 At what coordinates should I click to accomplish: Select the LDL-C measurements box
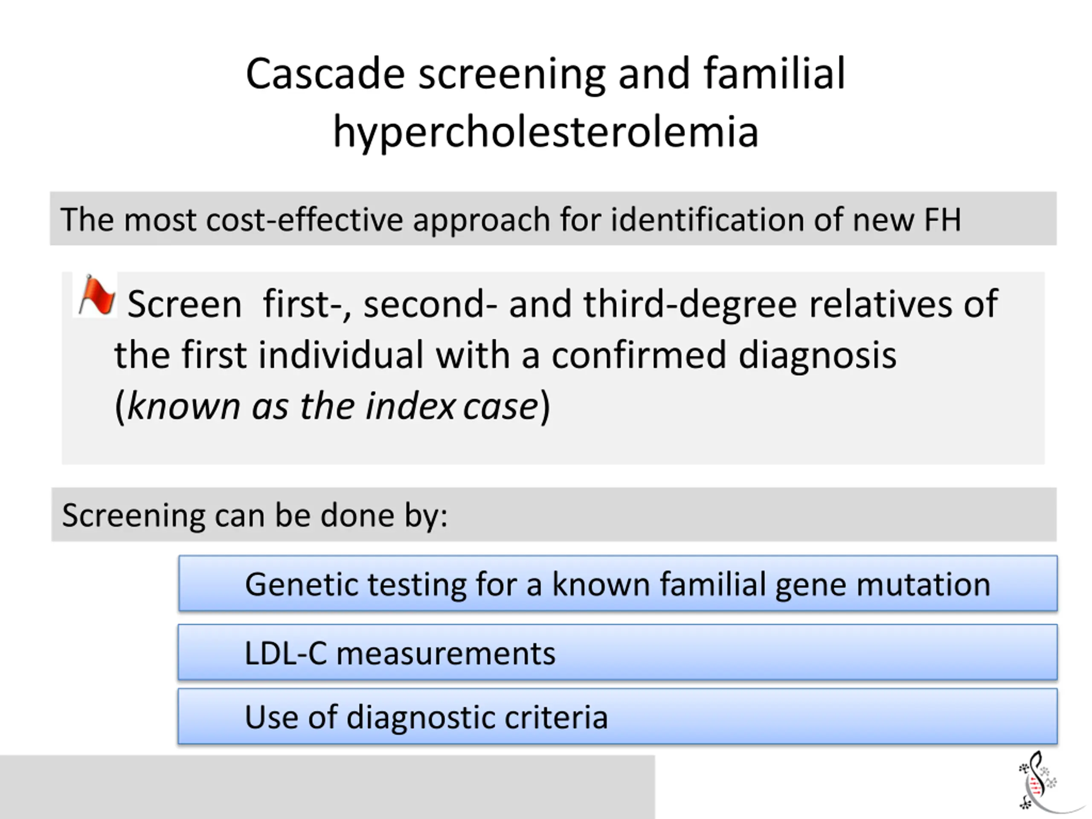click(x=618, y=653)
